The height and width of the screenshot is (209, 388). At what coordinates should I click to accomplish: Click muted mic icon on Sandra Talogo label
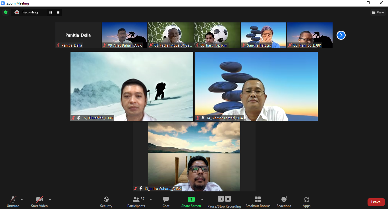tap(244, 45)
